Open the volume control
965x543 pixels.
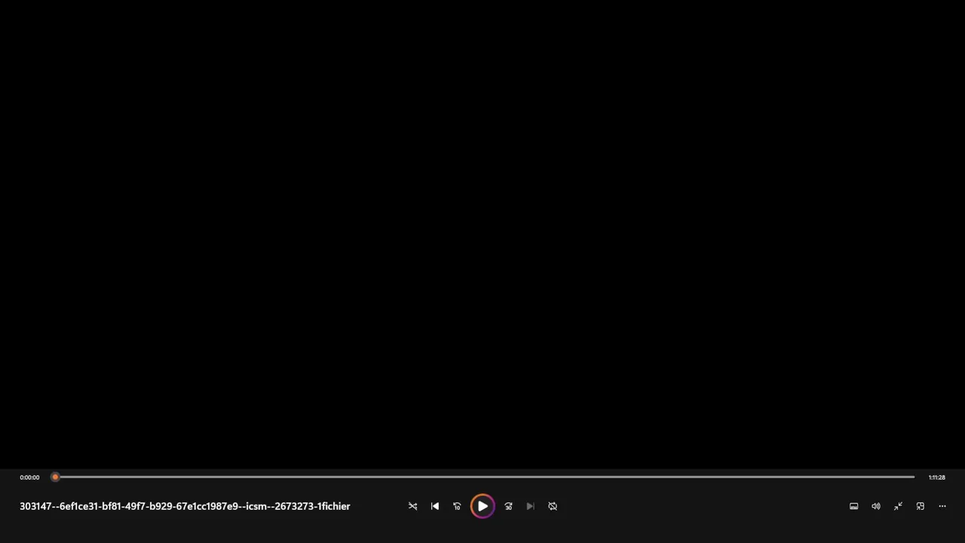point(876,506)
